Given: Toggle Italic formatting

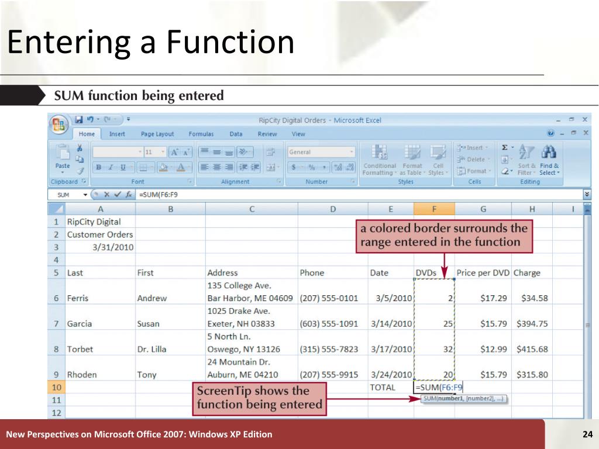Looking at the screenshot, I should pyautogui.click(x=111, y=167).
